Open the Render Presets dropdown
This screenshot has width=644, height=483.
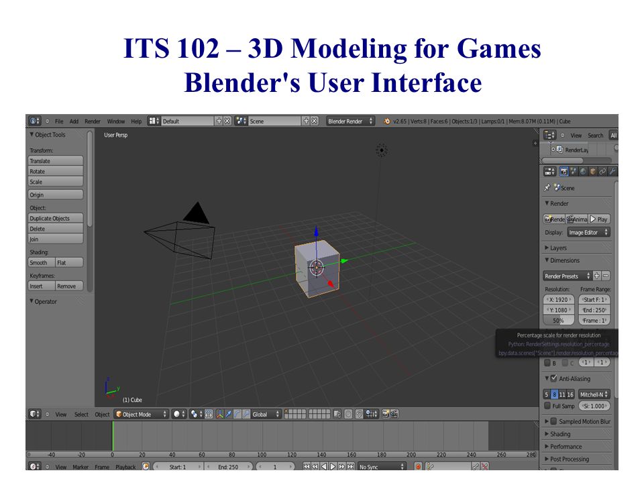(568, 276)
